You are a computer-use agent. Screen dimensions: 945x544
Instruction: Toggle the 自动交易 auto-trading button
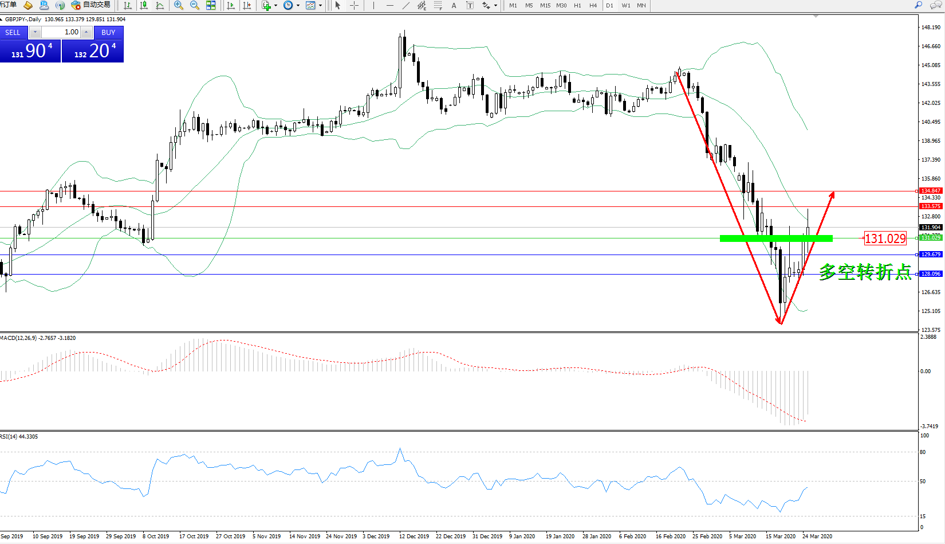tap(90, 5)
